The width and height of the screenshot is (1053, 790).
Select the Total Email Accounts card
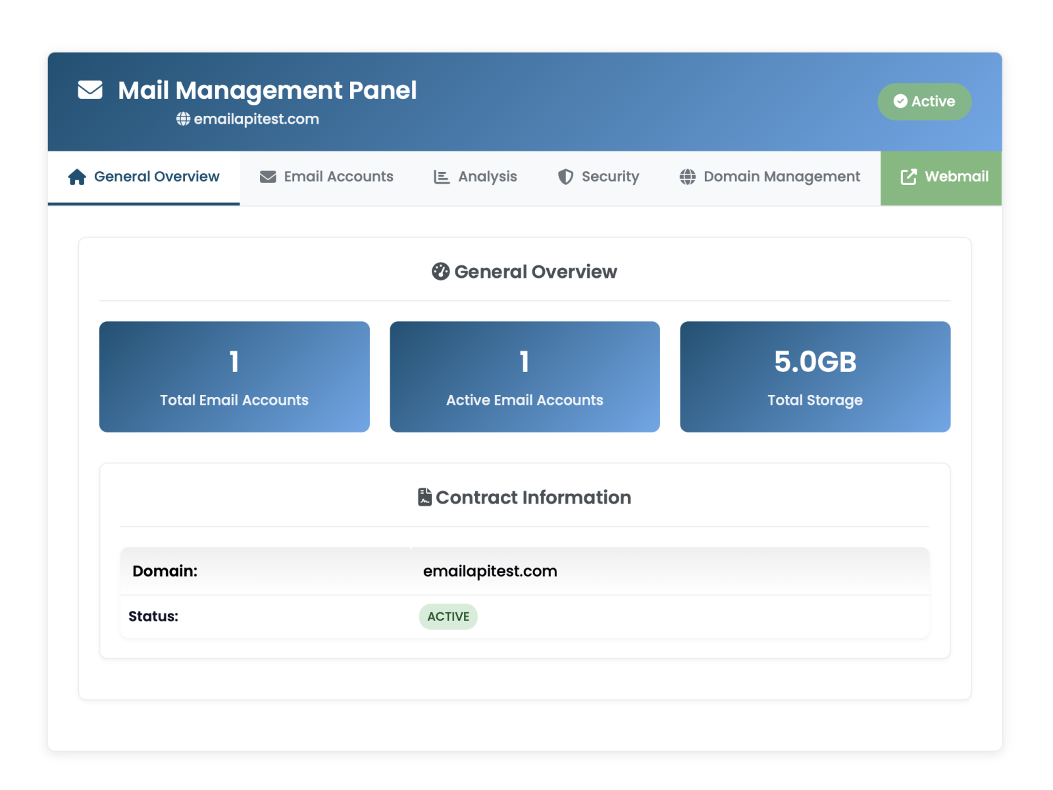point(234,377)
